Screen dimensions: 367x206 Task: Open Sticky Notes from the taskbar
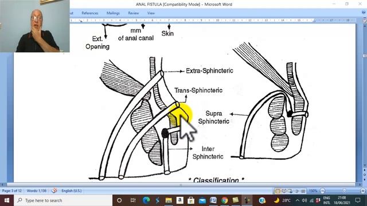(236, 200)
